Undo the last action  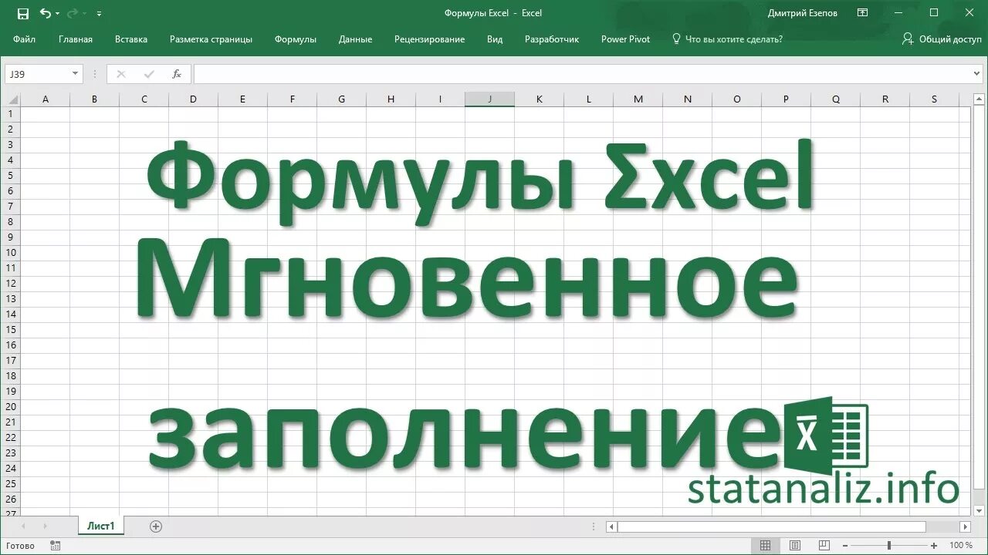click(x=45, y=13)
